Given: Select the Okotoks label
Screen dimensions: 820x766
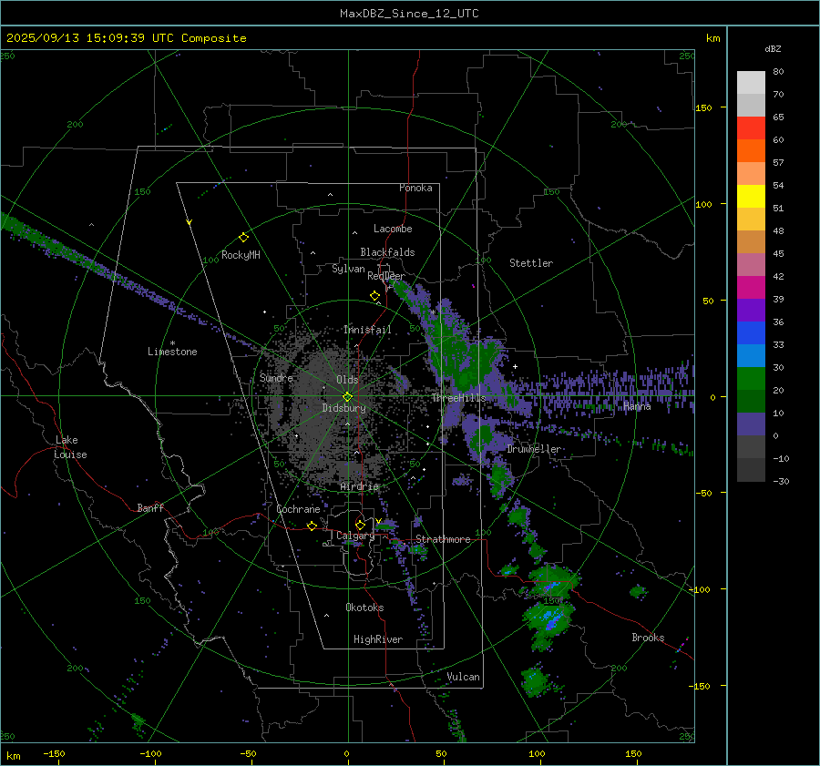Looking at the screenshot, I should [364, 608].
